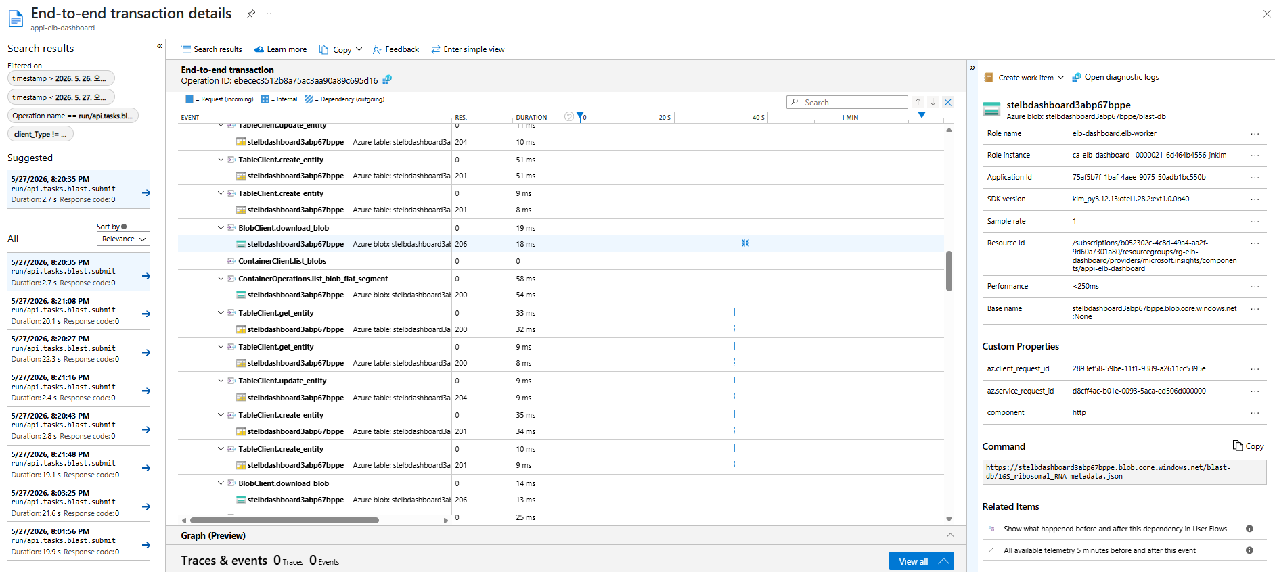Click the Command URL text box

(1124, 472)
